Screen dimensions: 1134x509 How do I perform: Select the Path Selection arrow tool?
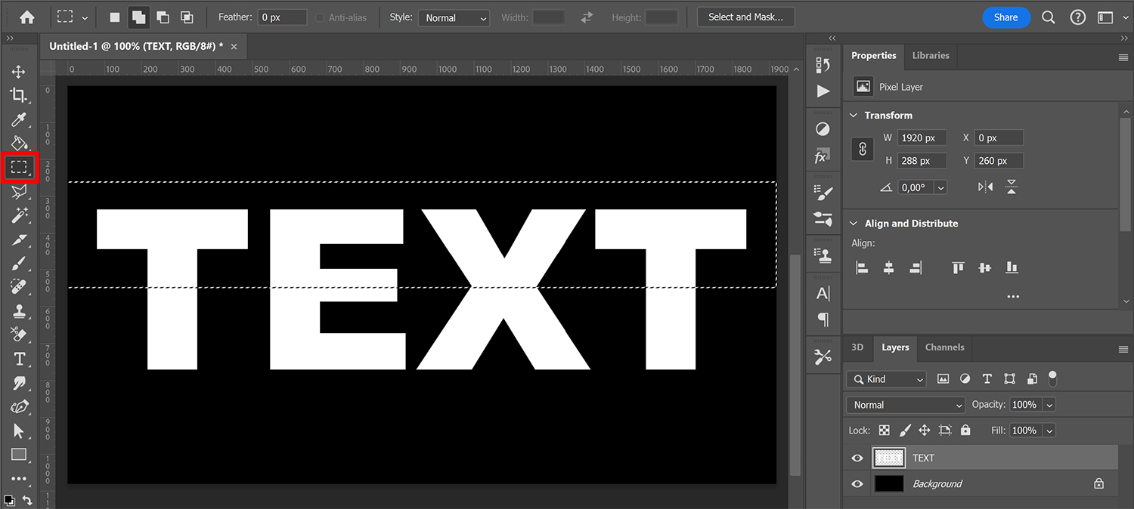(x=19, y=430)
